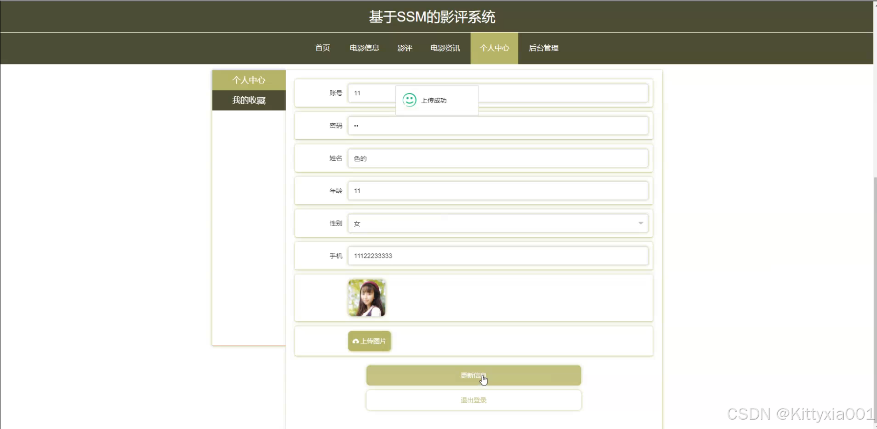Select 个人中心 sidebar heading
The height and width of the screenshot is (429, 877).
coord(249,80)
